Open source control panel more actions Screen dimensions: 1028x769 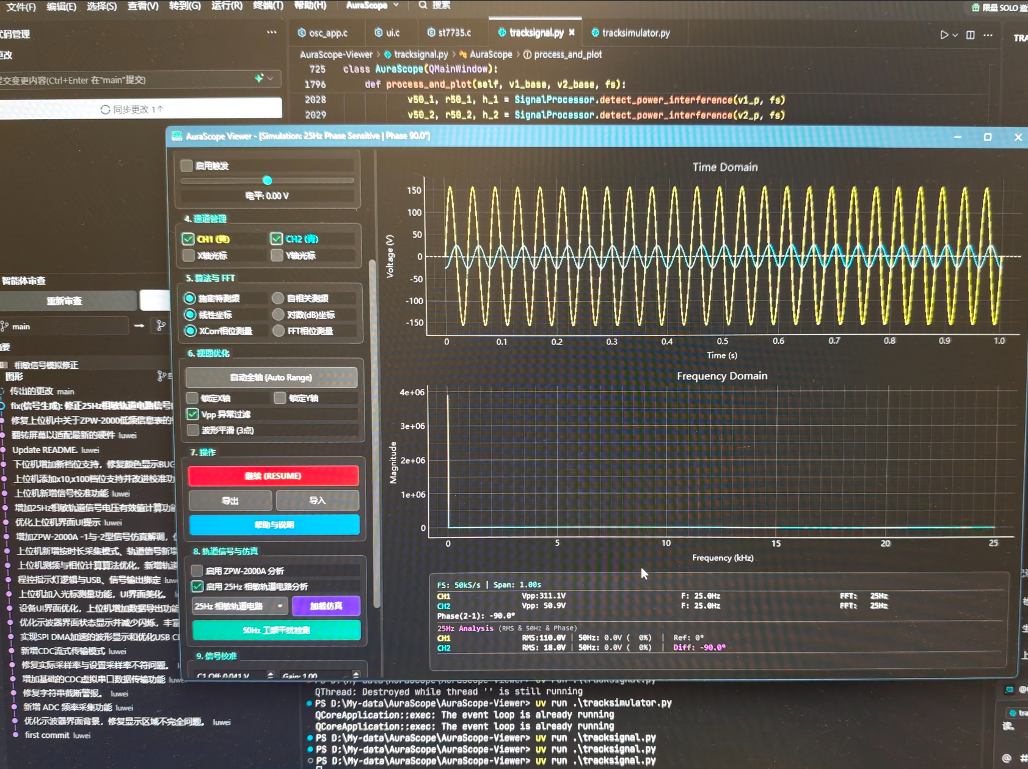tap(272, 32)
